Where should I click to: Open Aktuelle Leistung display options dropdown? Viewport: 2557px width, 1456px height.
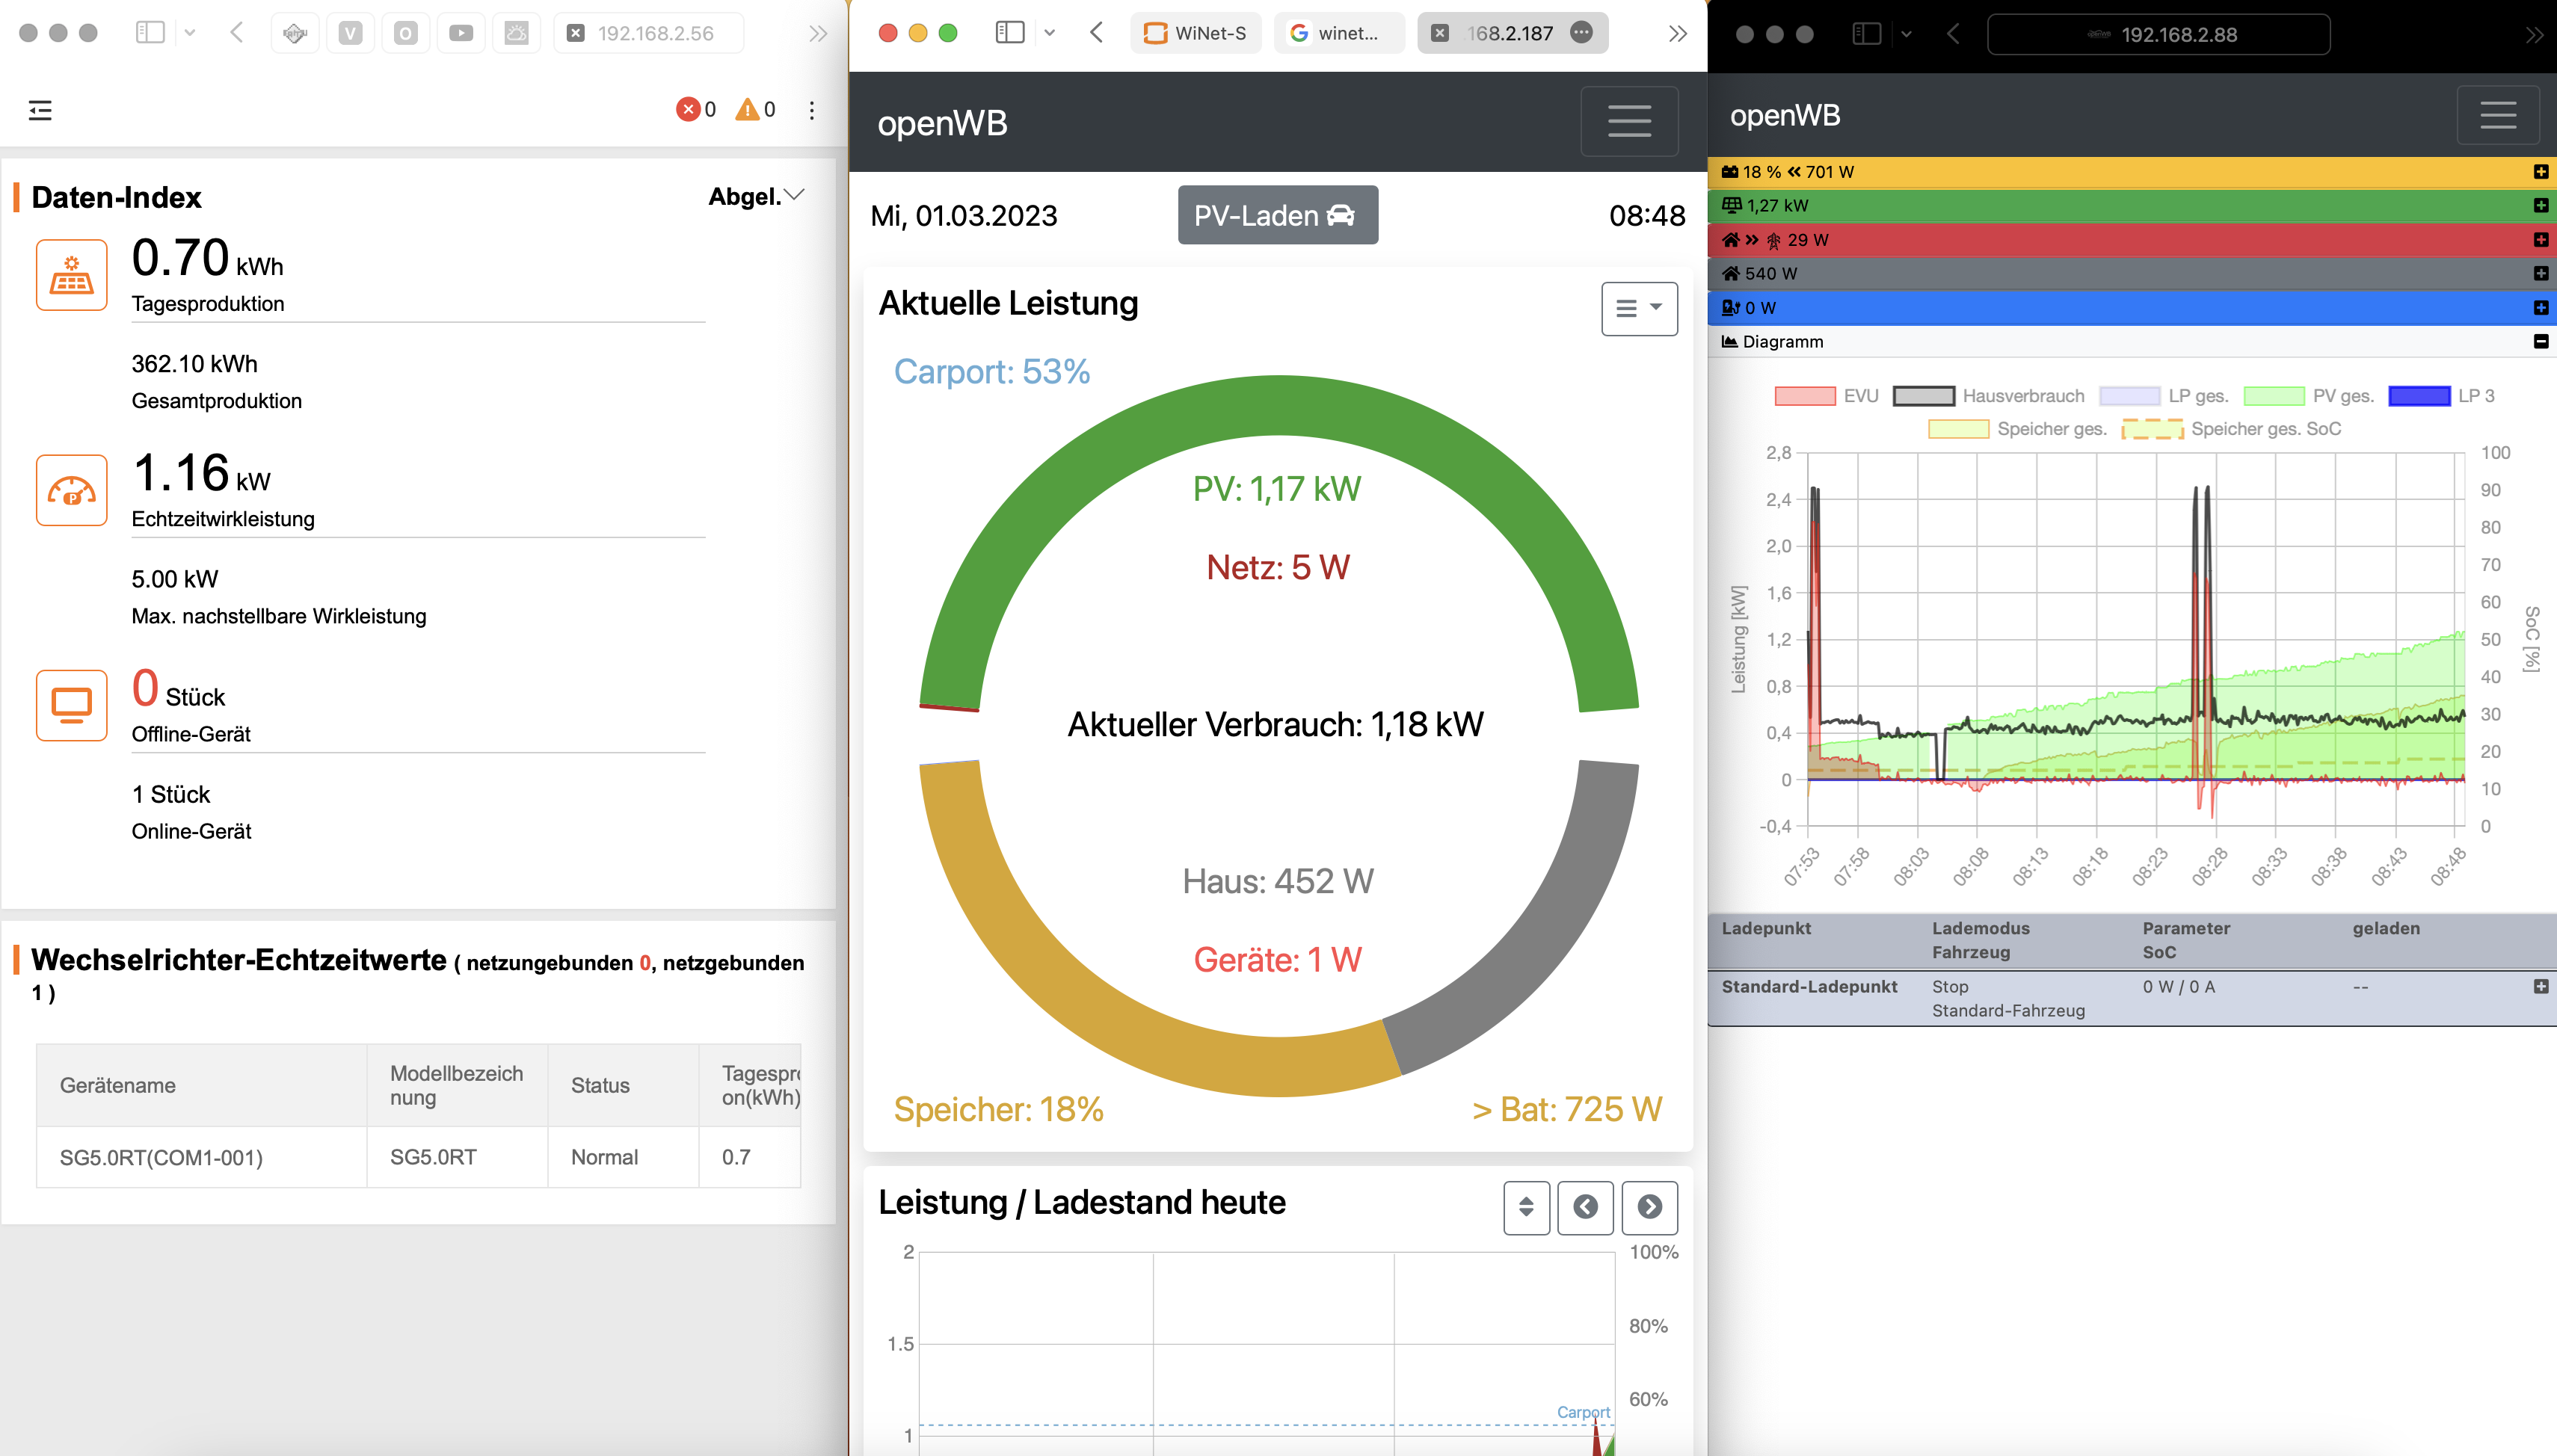tap(1639, 308)
